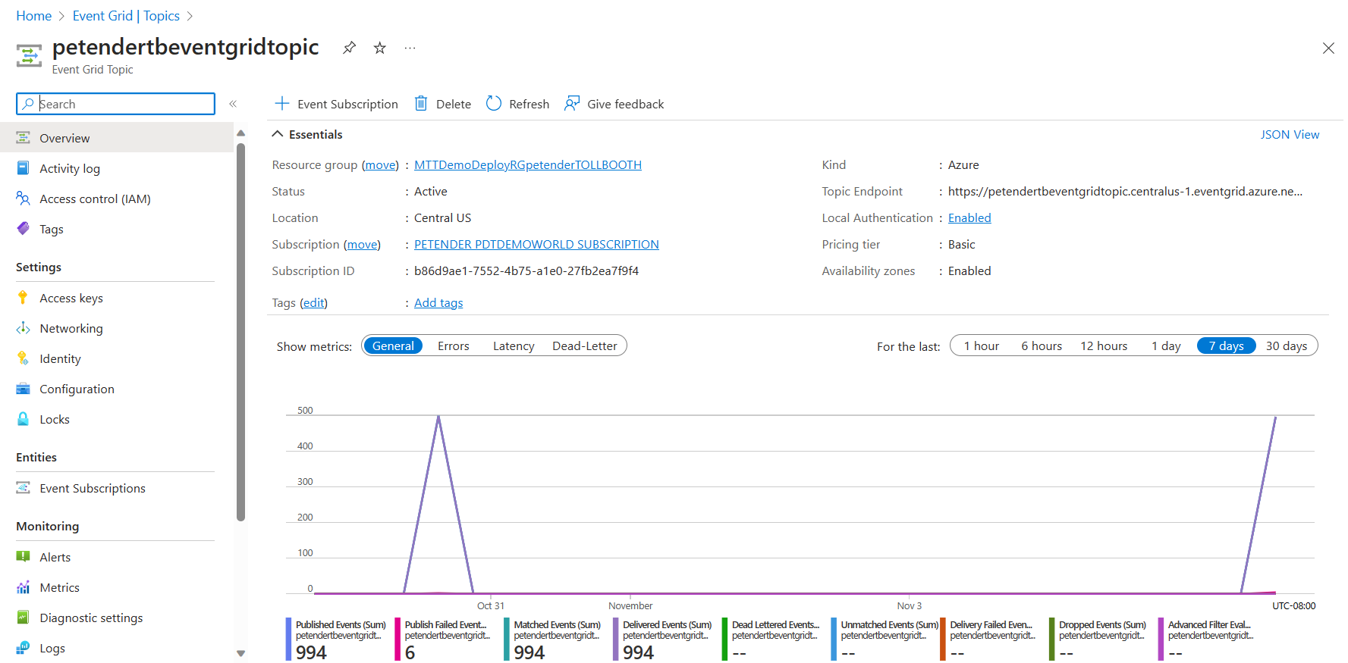
Task: Set time range to 7 days
Action: coord(1227,346)
